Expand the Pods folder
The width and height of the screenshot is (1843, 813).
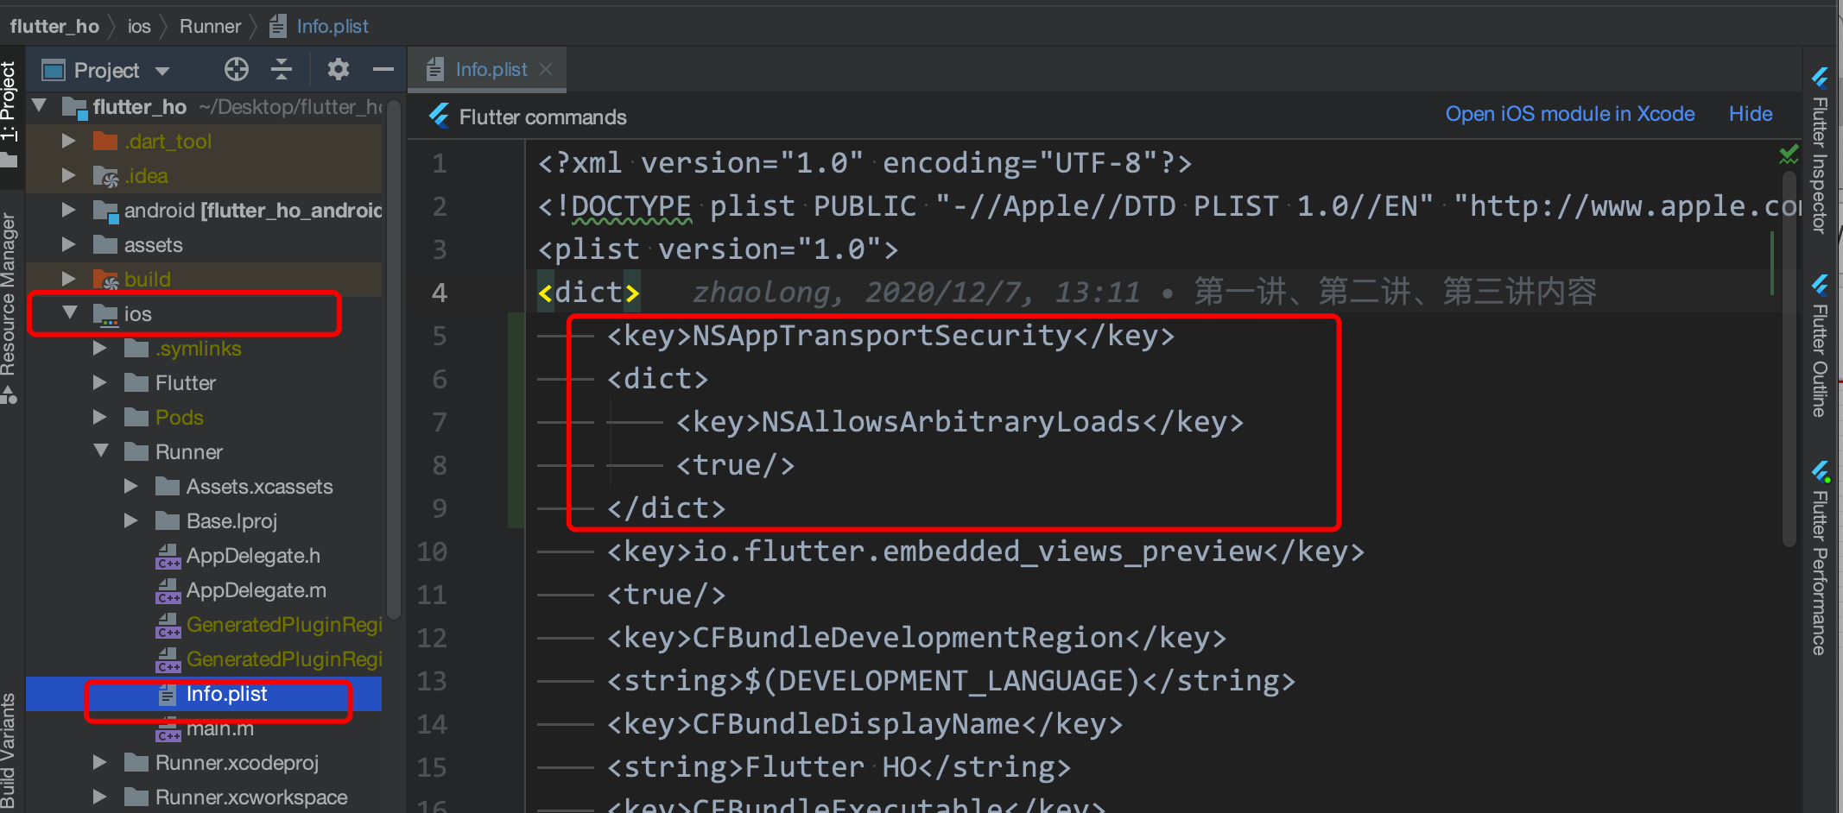click(100, 417)
